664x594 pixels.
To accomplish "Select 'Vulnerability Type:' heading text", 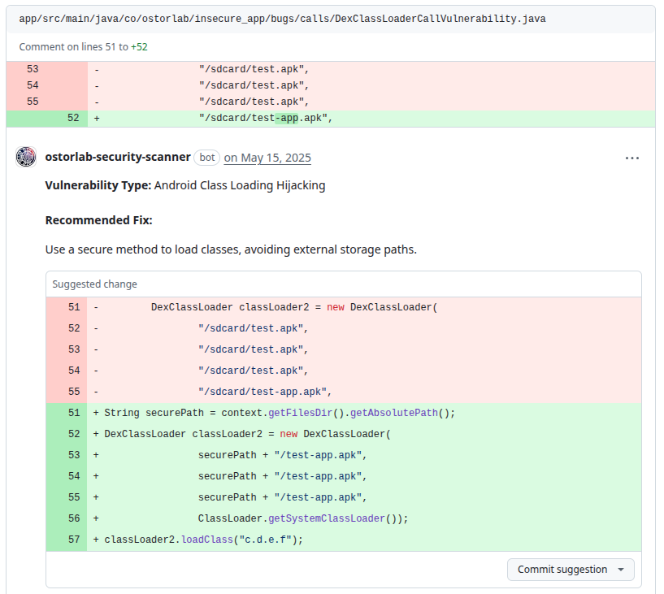I will pos(98,185).
